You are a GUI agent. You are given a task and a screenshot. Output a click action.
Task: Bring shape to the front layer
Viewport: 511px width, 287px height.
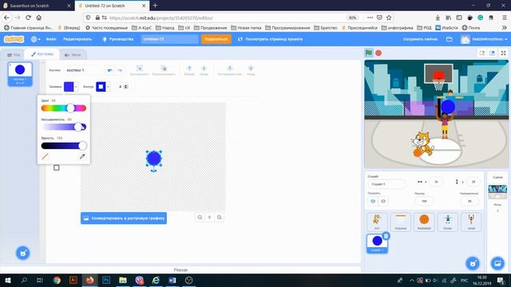230,70
